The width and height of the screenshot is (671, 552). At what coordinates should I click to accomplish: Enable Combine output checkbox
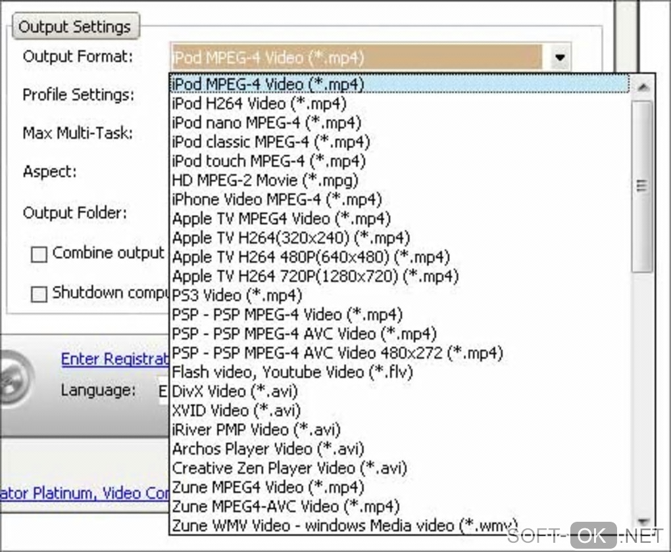point(39,254)
